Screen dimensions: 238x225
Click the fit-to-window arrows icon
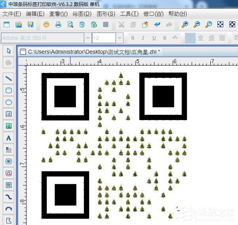pos(221,24)
